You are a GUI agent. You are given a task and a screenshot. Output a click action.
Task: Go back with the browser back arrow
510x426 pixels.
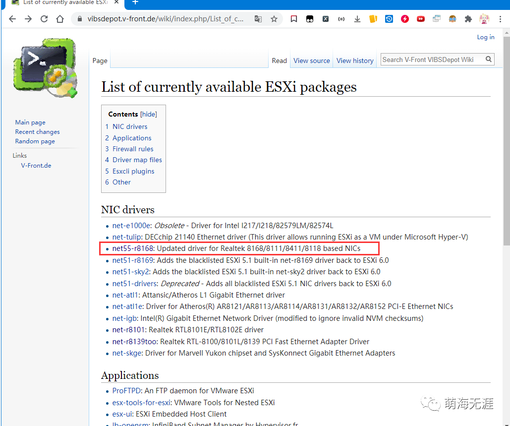(12, 19)
